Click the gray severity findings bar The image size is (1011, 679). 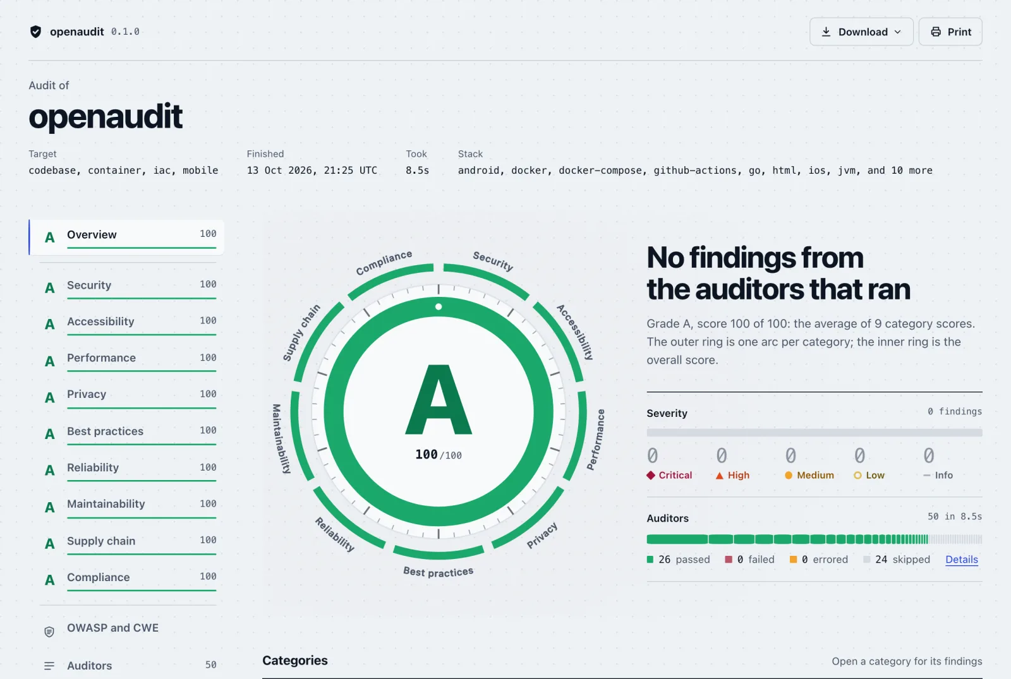point(814,433)
